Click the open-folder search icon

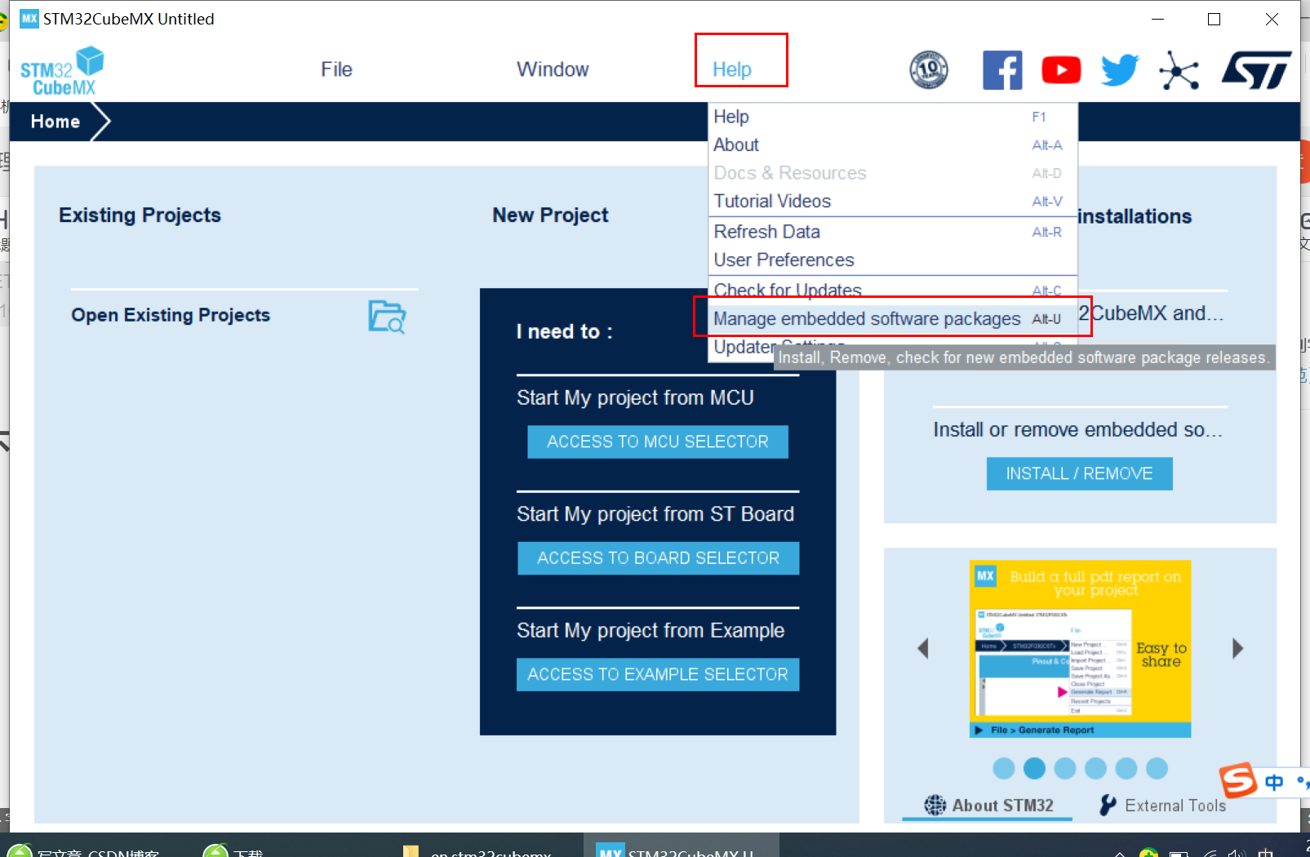pyautogui.click(x=387, y=317)
